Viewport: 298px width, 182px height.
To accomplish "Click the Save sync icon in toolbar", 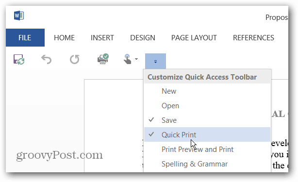I will click(x=19, y=60).
